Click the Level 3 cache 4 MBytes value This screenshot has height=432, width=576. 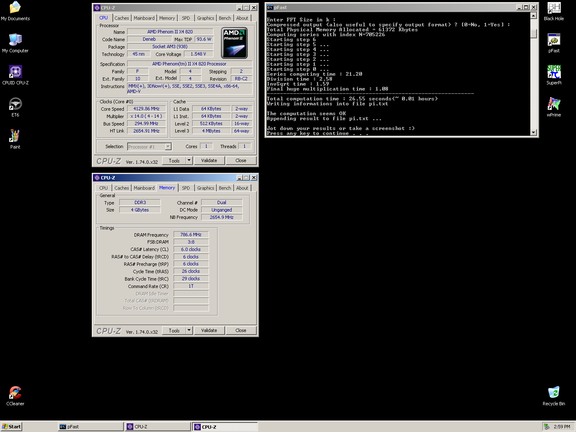(x=211, y=131)
